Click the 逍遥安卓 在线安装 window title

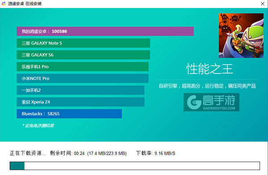[x=25, y=4]
